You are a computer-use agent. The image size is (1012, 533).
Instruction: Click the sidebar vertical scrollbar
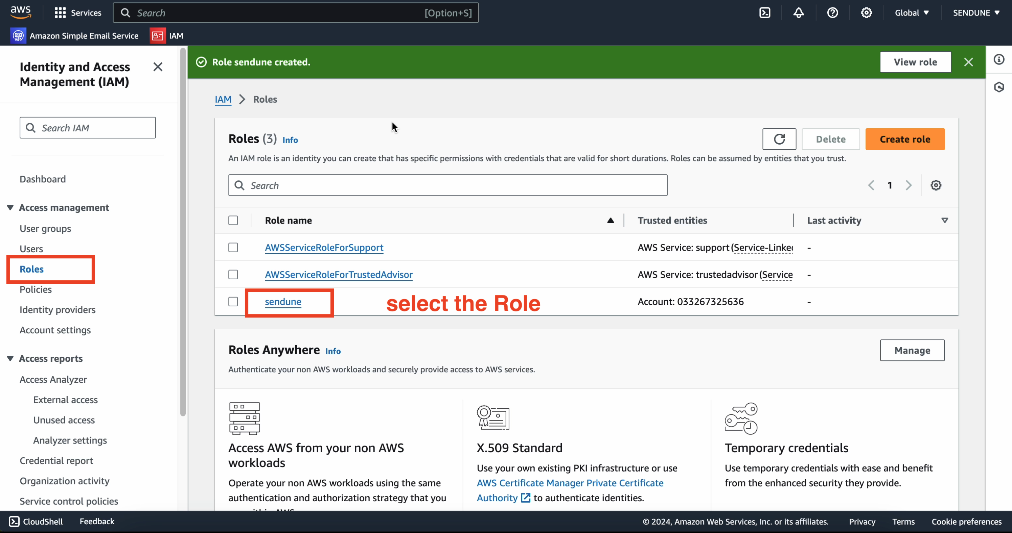183,231
